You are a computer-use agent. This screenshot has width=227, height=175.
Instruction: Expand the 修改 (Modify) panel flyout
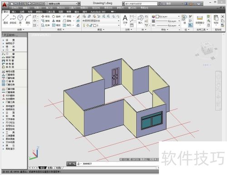pos(61,30)
